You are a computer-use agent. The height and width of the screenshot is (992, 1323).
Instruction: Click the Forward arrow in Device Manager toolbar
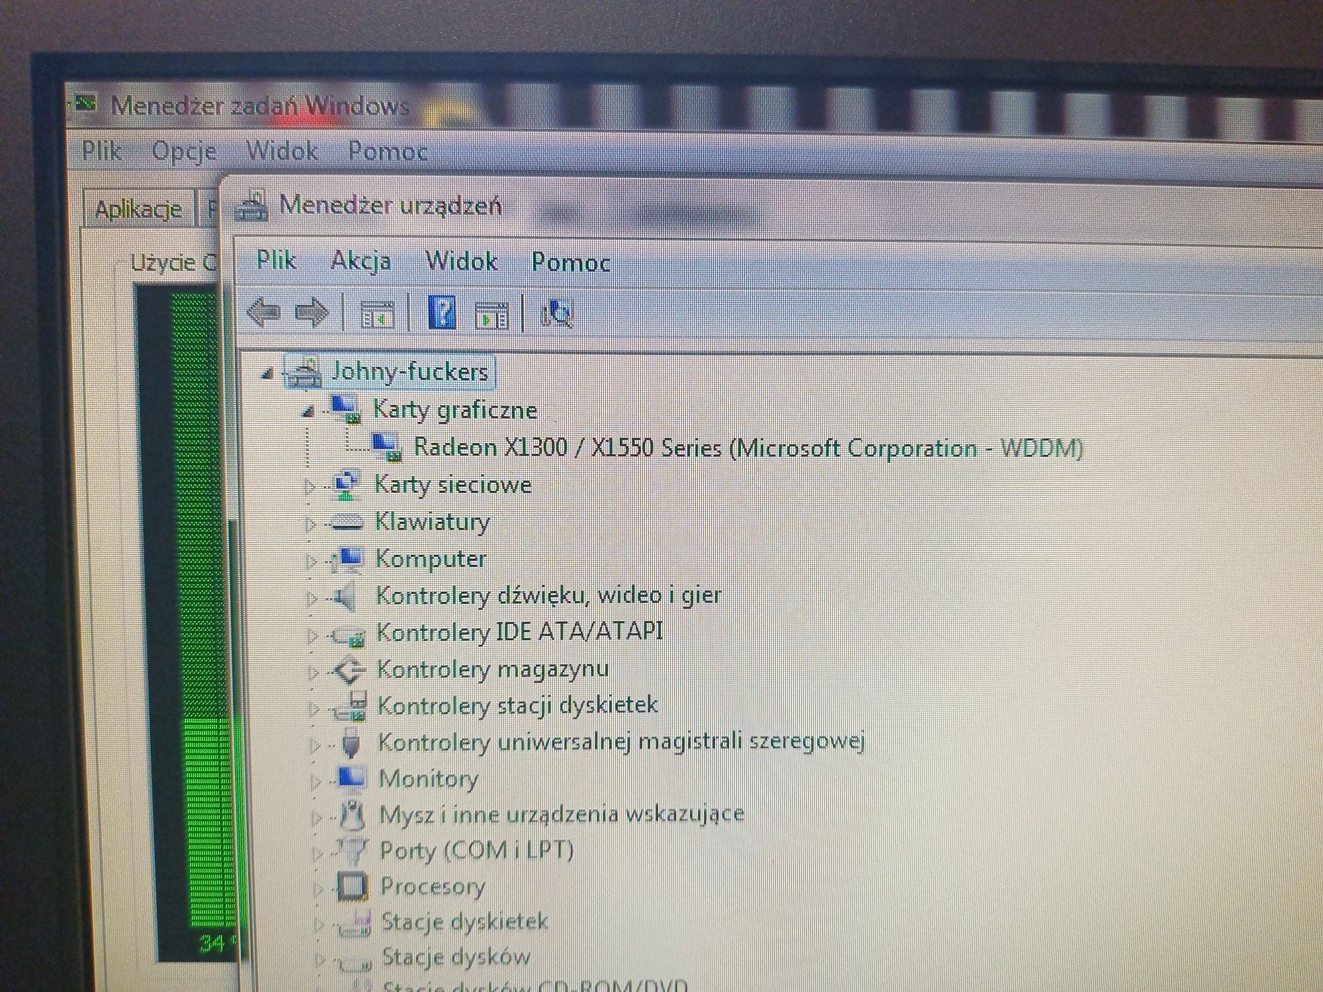[312, 311]
